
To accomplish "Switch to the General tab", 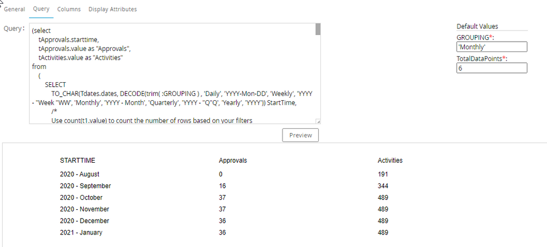I will (14, 9).
